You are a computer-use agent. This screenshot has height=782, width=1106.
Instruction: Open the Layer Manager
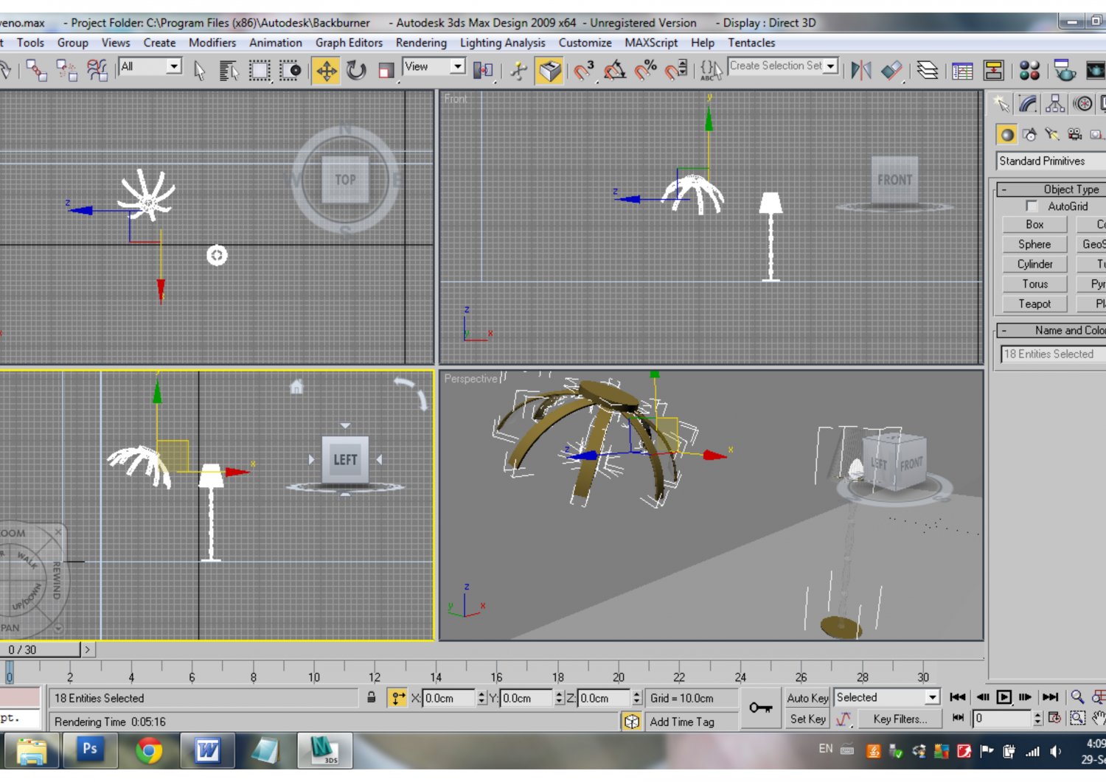click(928, 71)
